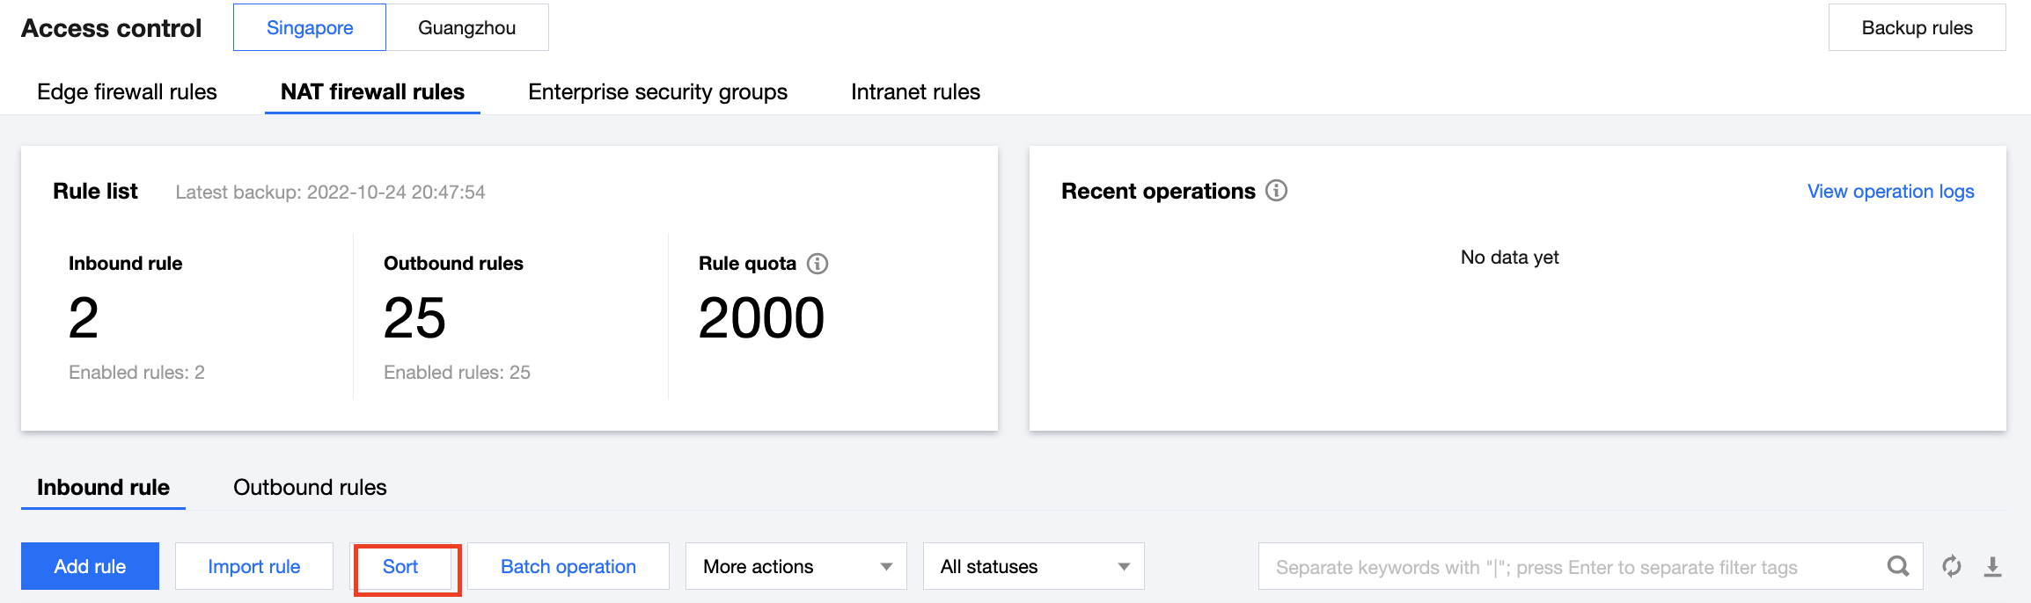The width and height of the screenshot is (2031, 603).
Task: Switch to the Singapore region
Action: (x=310, y=27)
